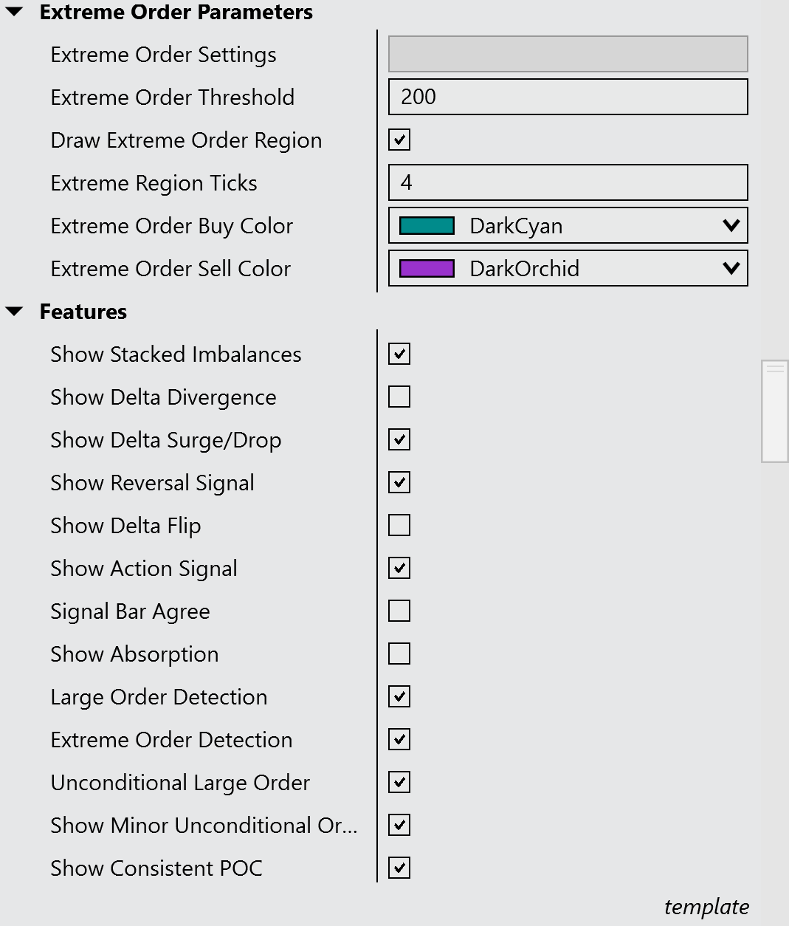
Task: Click the DarkOrchid color swatch
Action: [427, 269]
